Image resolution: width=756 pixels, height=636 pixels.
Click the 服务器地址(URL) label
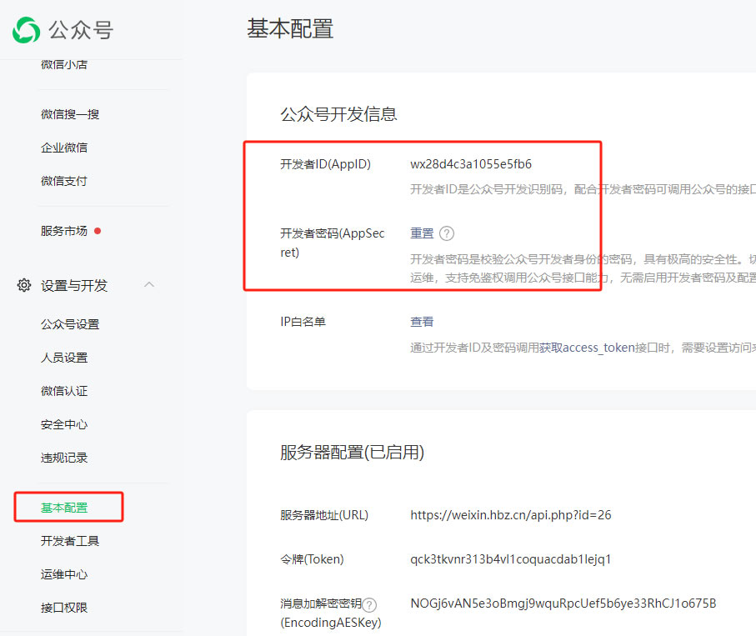click(324, 515)
